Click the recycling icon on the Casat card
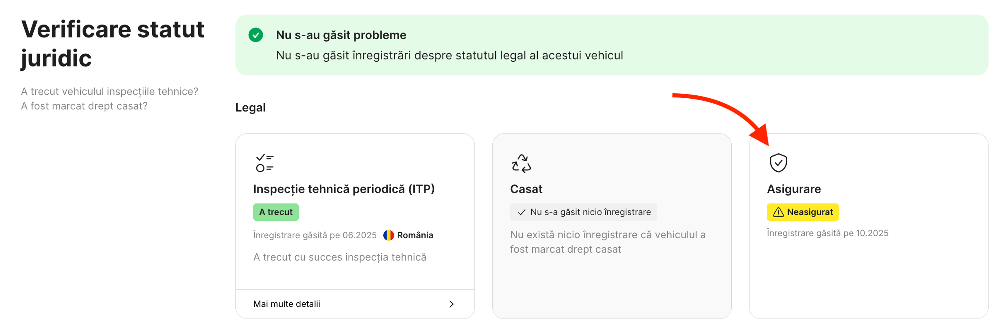This screenshot has width=1007, height=330. pyautogui.click(x=522, y=163)
